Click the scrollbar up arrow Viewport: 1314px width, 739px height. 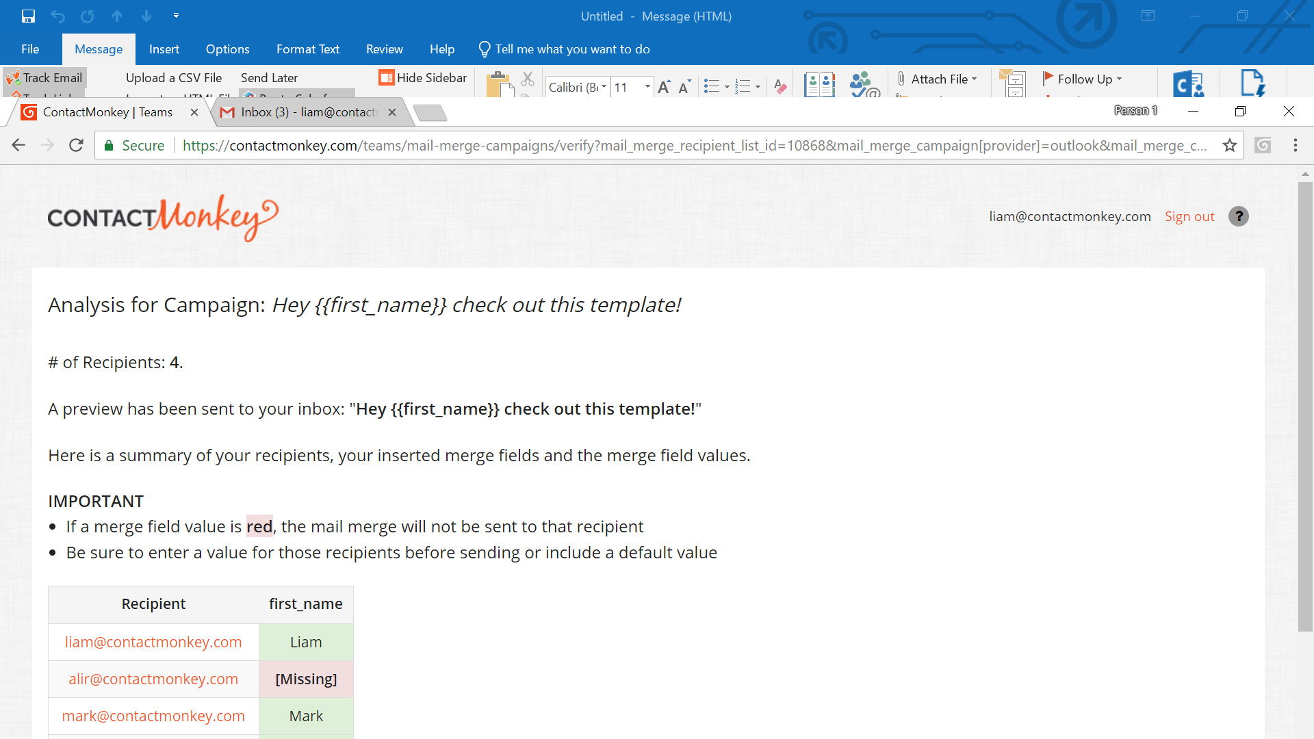1305,174
